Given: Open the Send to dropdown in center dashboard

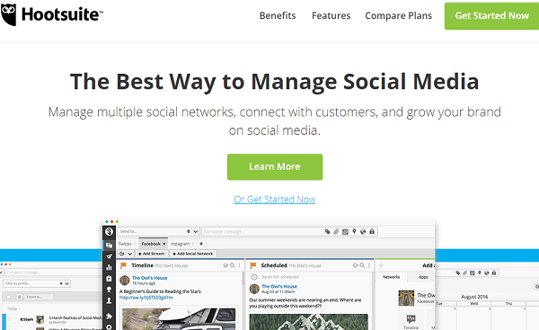Looking at the screenshot, I should click(158, 232).
